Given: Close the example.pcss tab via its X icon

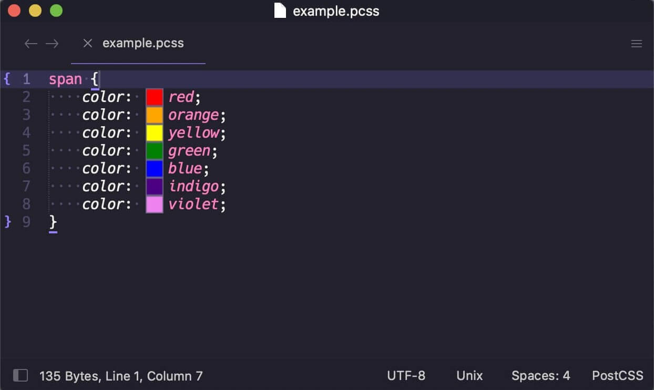Looking at the screenshot, I should point(87,43).
